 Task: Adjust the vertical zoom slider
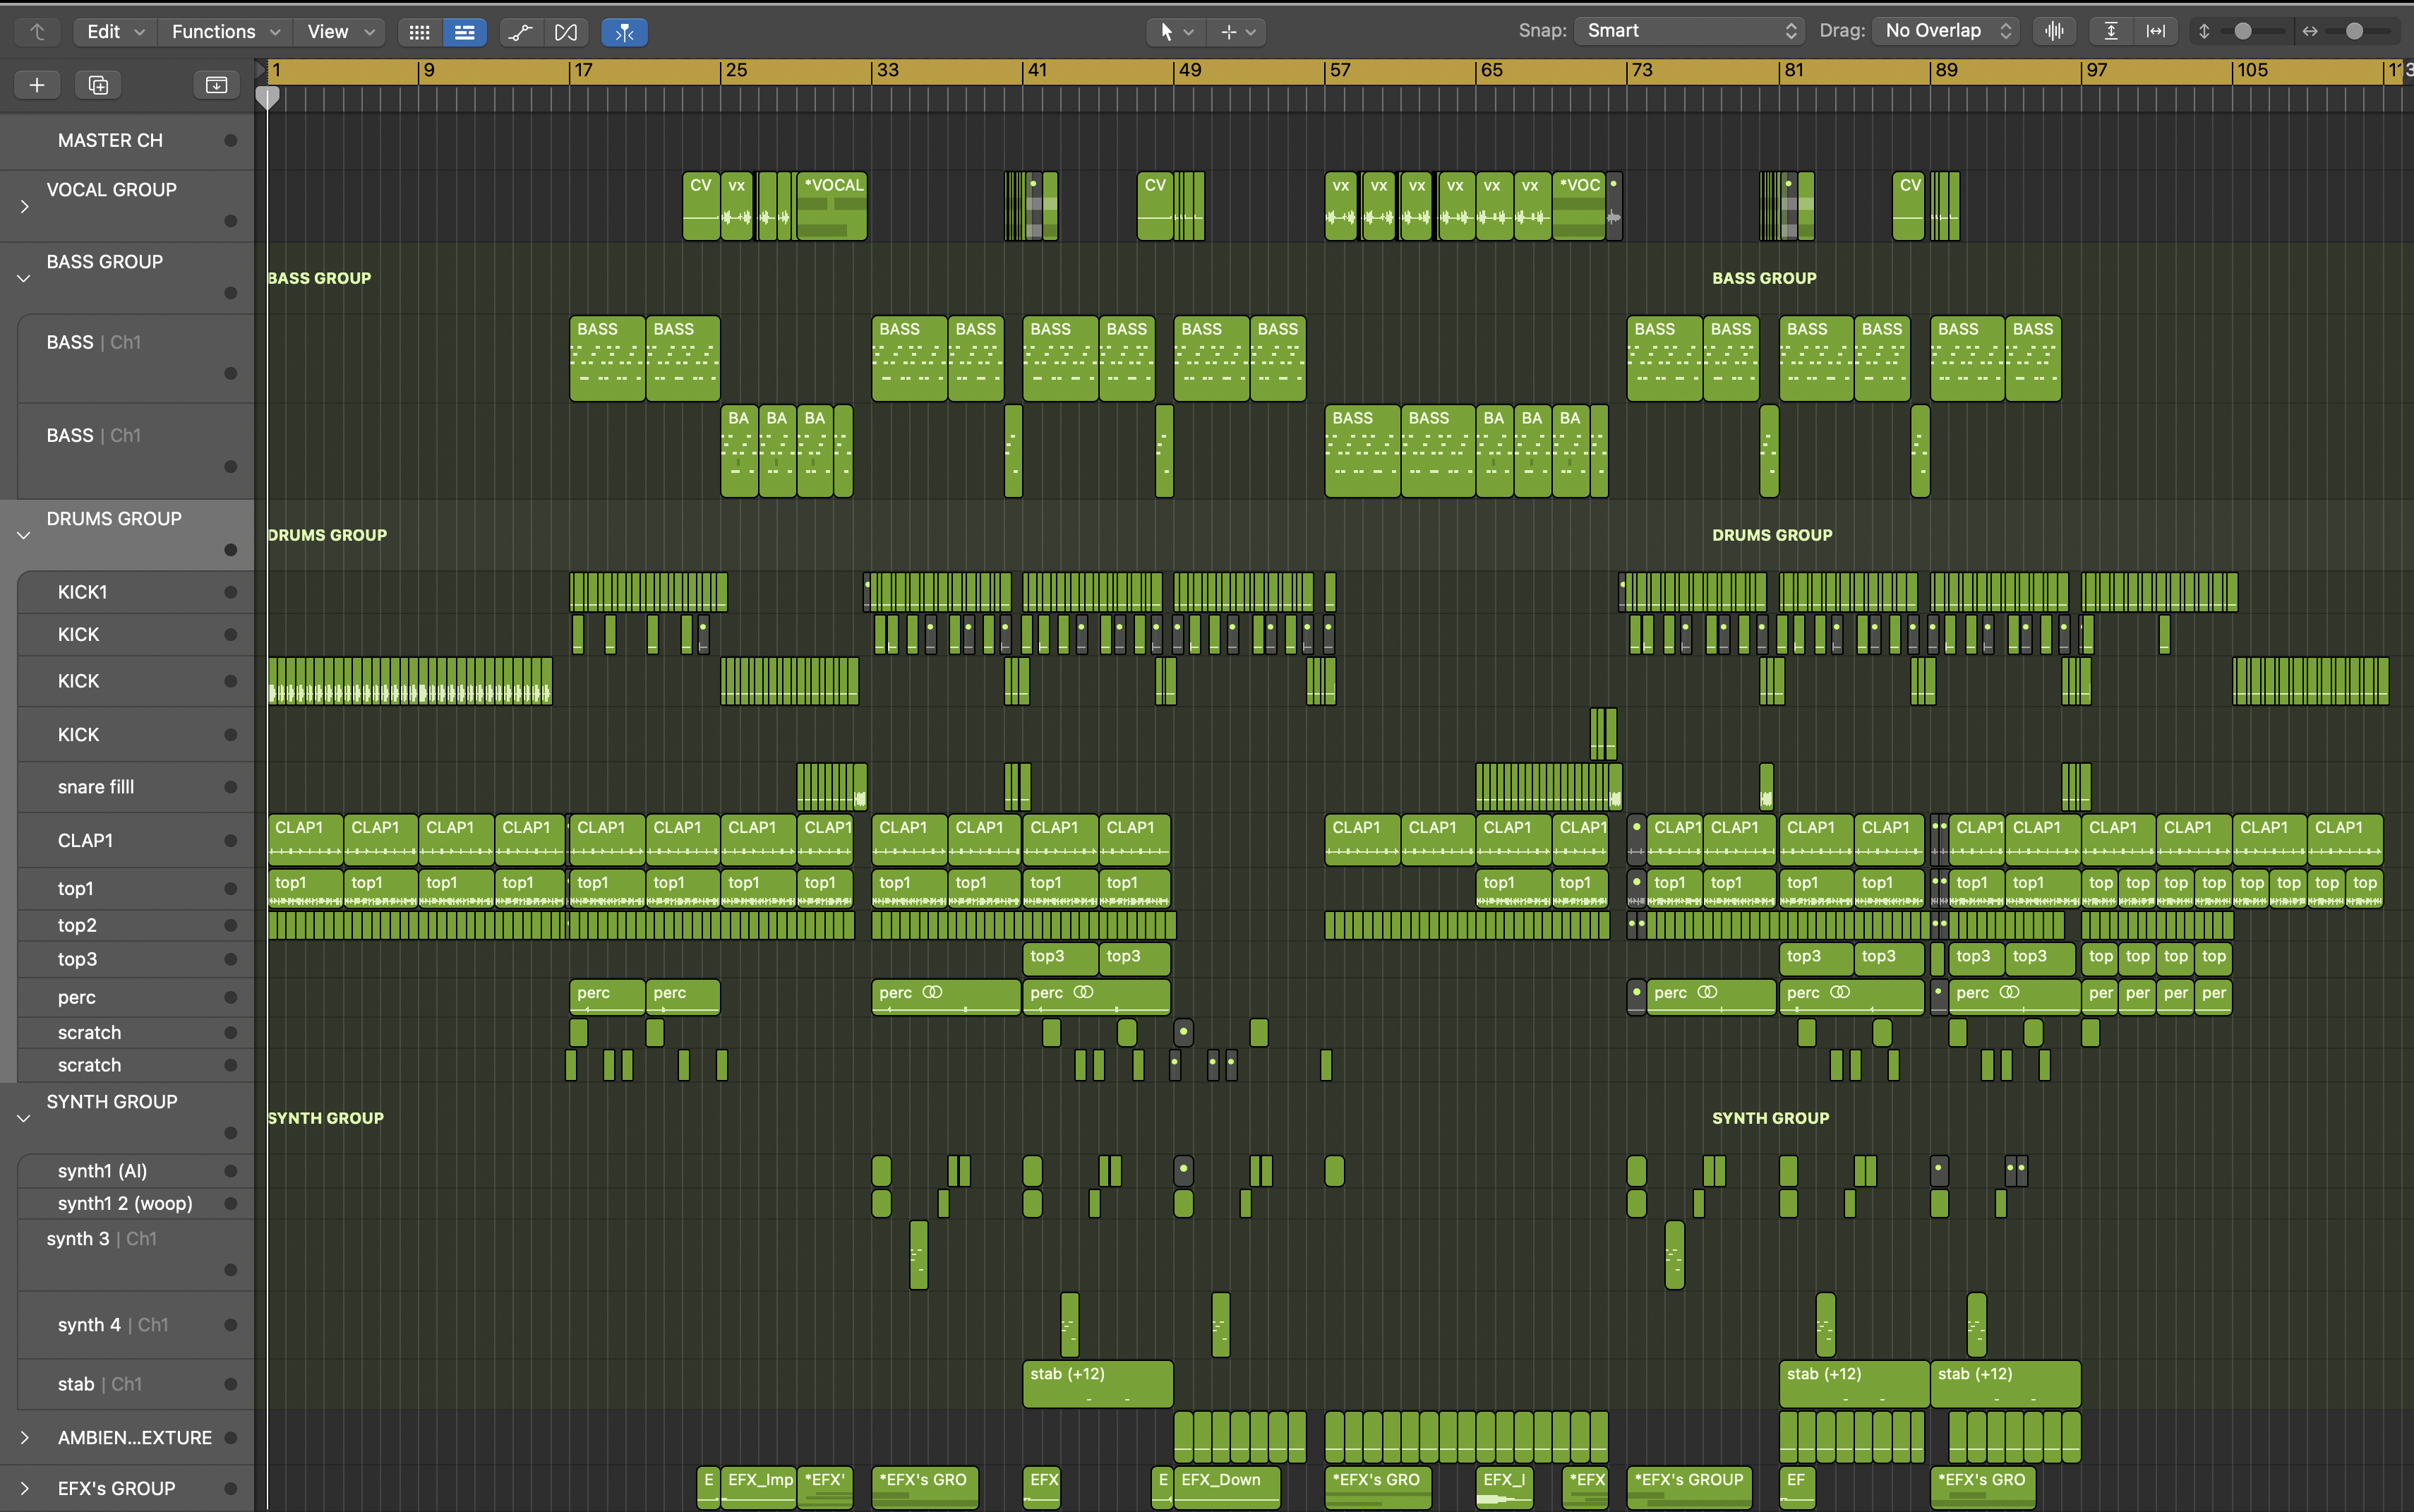pyautogui.click(x=2243, y=31)
